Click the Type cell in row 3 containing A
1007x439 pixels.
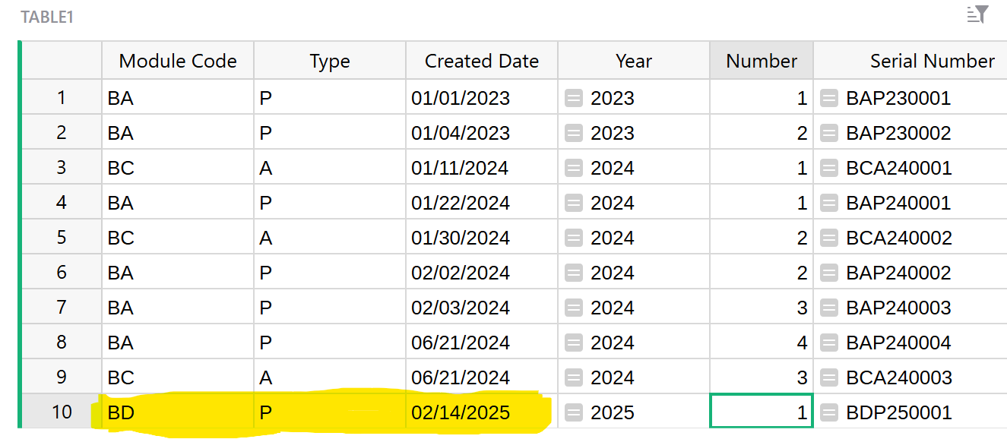[330, 168]
